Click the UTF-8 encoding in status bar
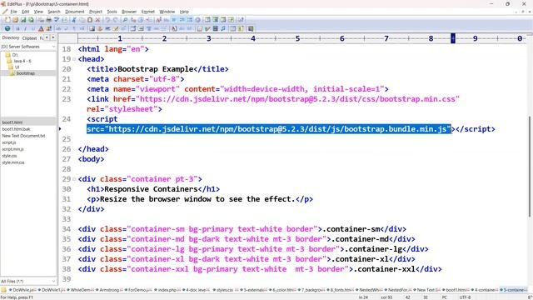 [465, 297]
